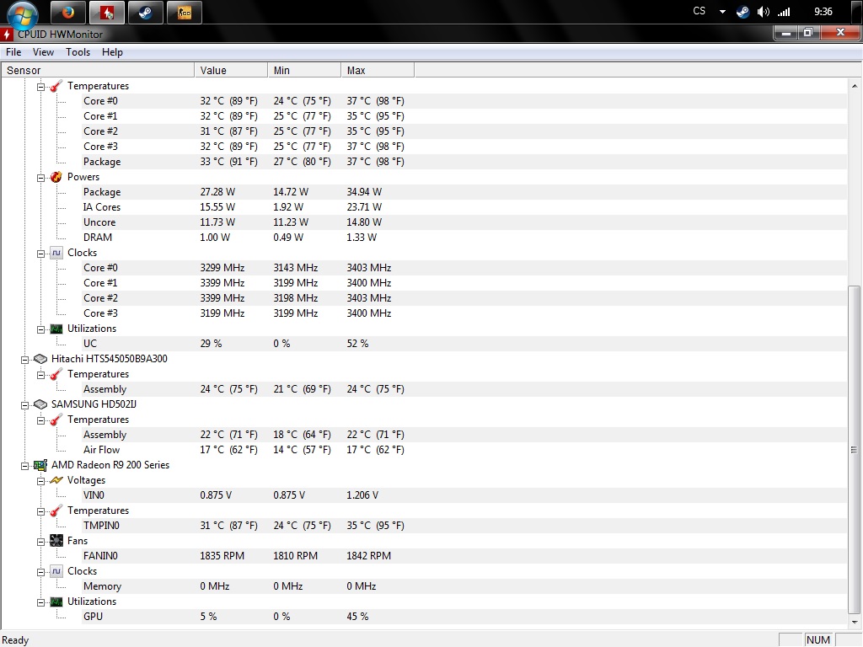The width and height of the screenshot is (863, 647).
Task: Click the CPU Clocks waveform icon
Action: 56,253
